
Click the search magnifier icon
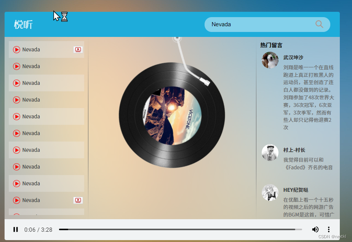click(319, 24)
